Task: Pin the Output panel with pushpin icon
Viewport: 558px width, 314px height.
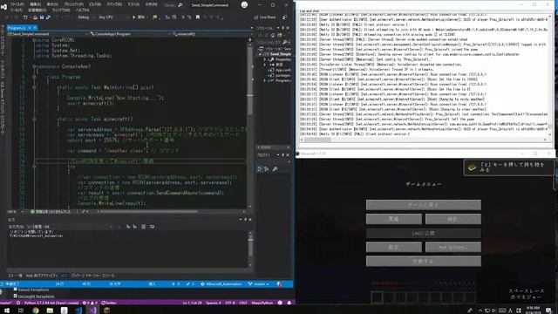Action: click(245, 219)
